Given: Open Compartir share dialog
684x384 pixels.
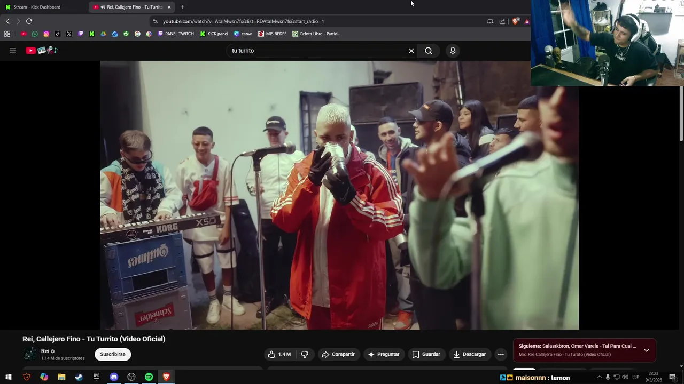Looking at the screenshot, I should click(338, 354).
